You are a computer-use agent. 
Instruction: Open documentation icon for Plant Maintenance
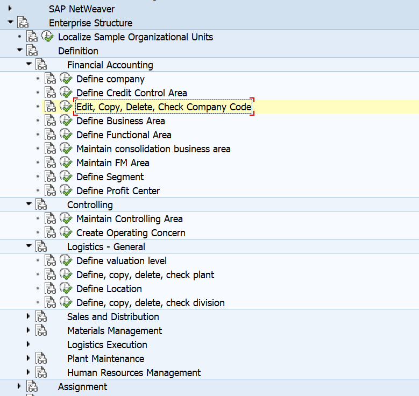click(x=41, y=358)
